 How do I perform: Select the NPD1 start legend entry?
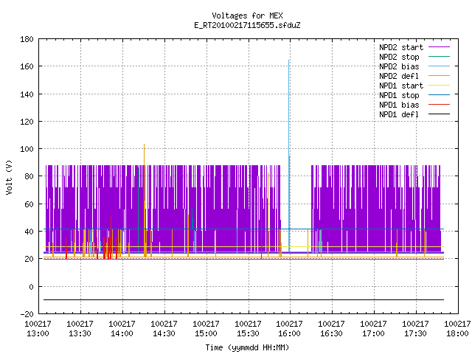pyautogui.click(x=414, y=86)
